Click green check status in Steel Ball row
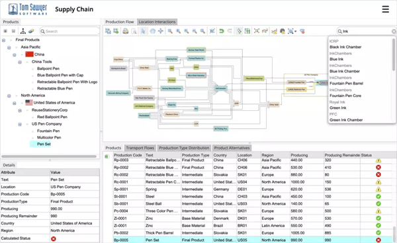Image resolution: width=397 pixels, height=243 pixels. coord(378,203)
